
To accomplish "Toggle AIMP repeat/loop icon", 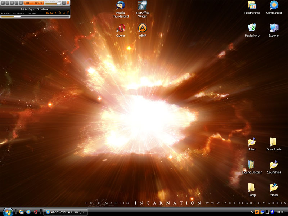I will point(52,13).
